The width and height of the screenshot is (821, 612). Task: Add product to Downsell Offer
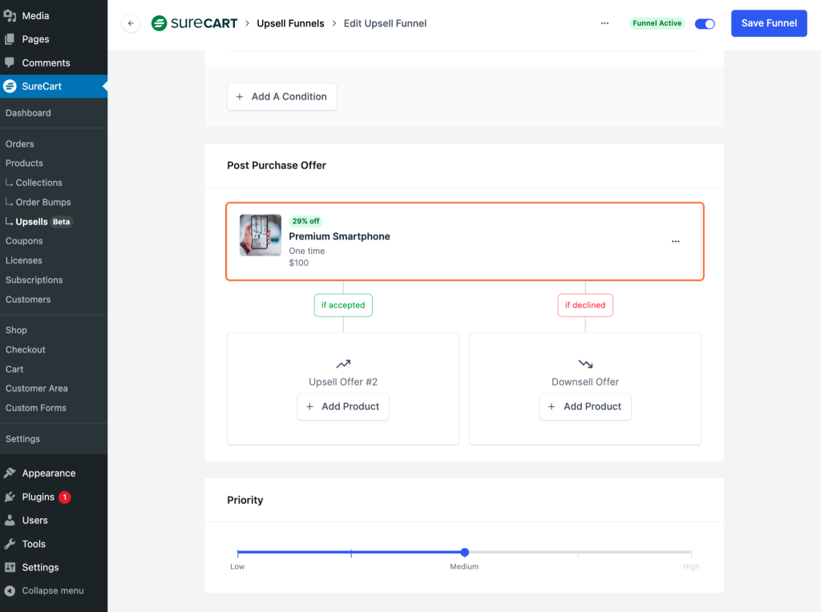pyautogui.click(x=585, y=407)
